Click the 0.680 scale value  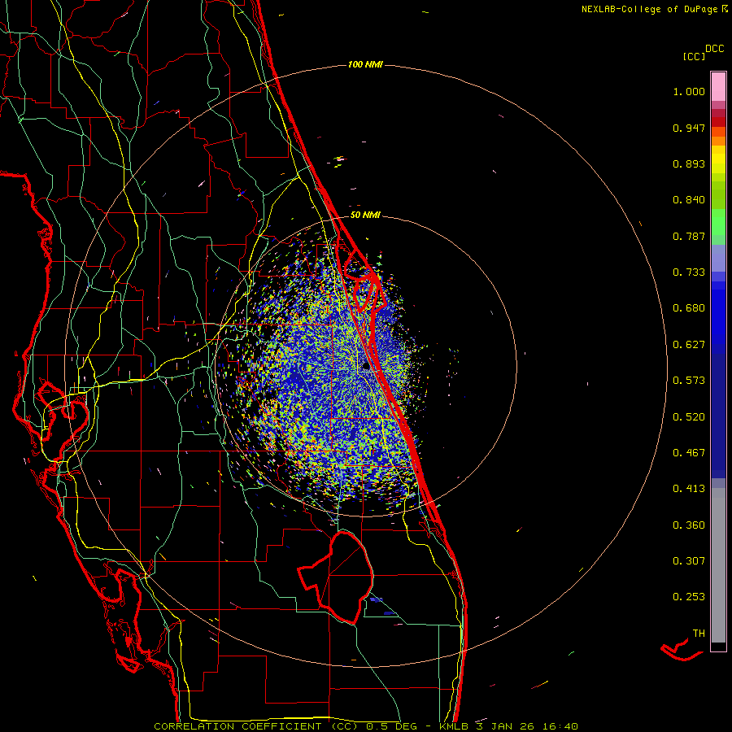[689, 308]
